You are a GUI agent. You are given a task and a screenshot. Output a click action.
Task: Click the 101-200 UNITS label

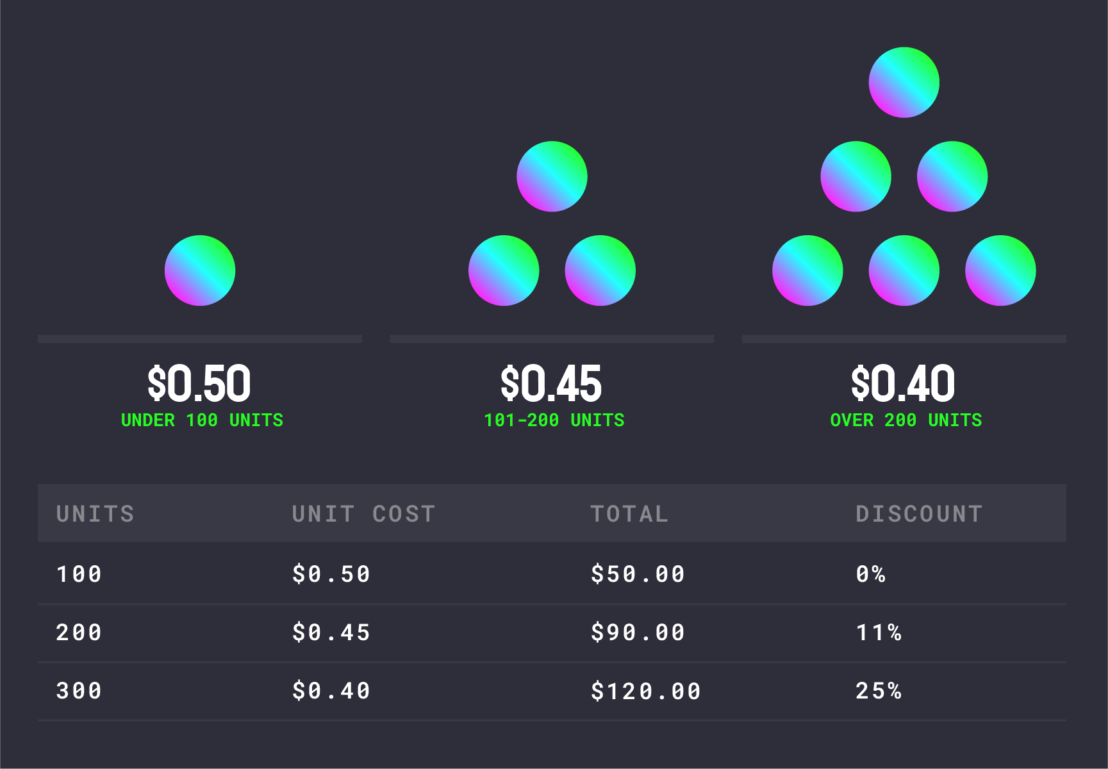coord(554,420)
